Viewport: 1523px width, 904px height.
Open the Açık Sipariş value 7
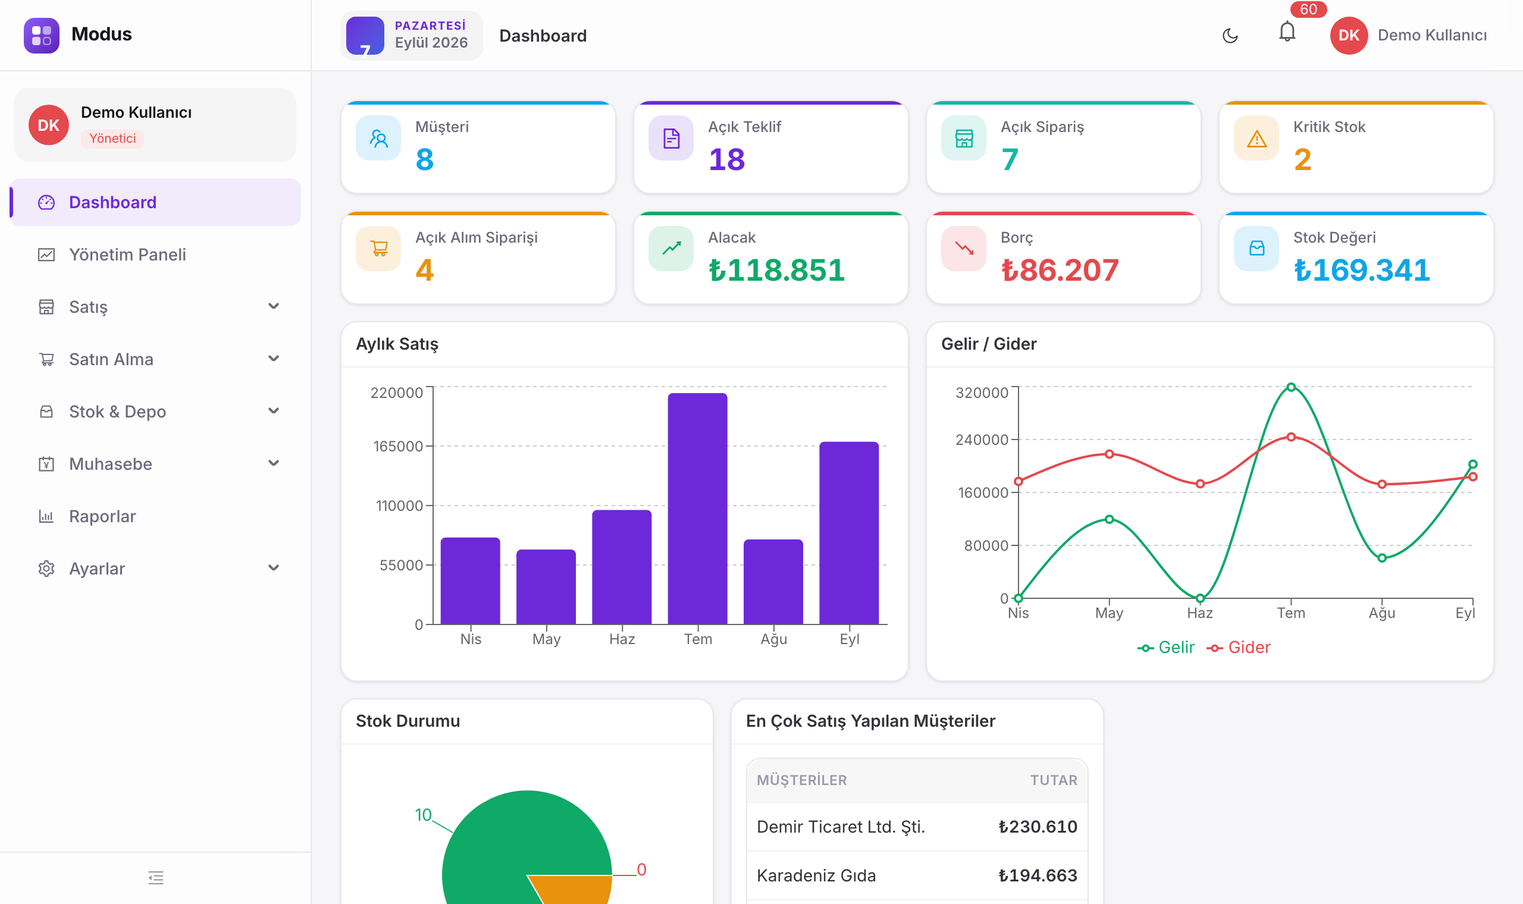coord(1010,159)
